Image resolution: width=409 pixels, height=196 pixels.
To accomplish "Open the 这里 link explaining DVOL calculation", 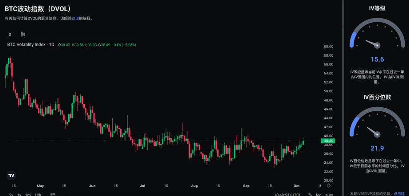I will tap(75, 18).
